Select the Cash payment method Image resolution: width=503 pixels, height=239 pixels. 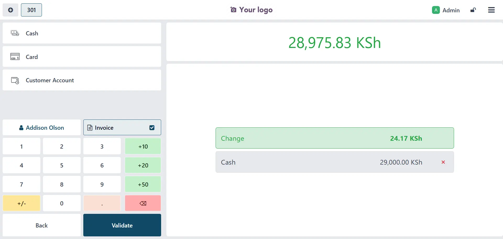point(82,33)
